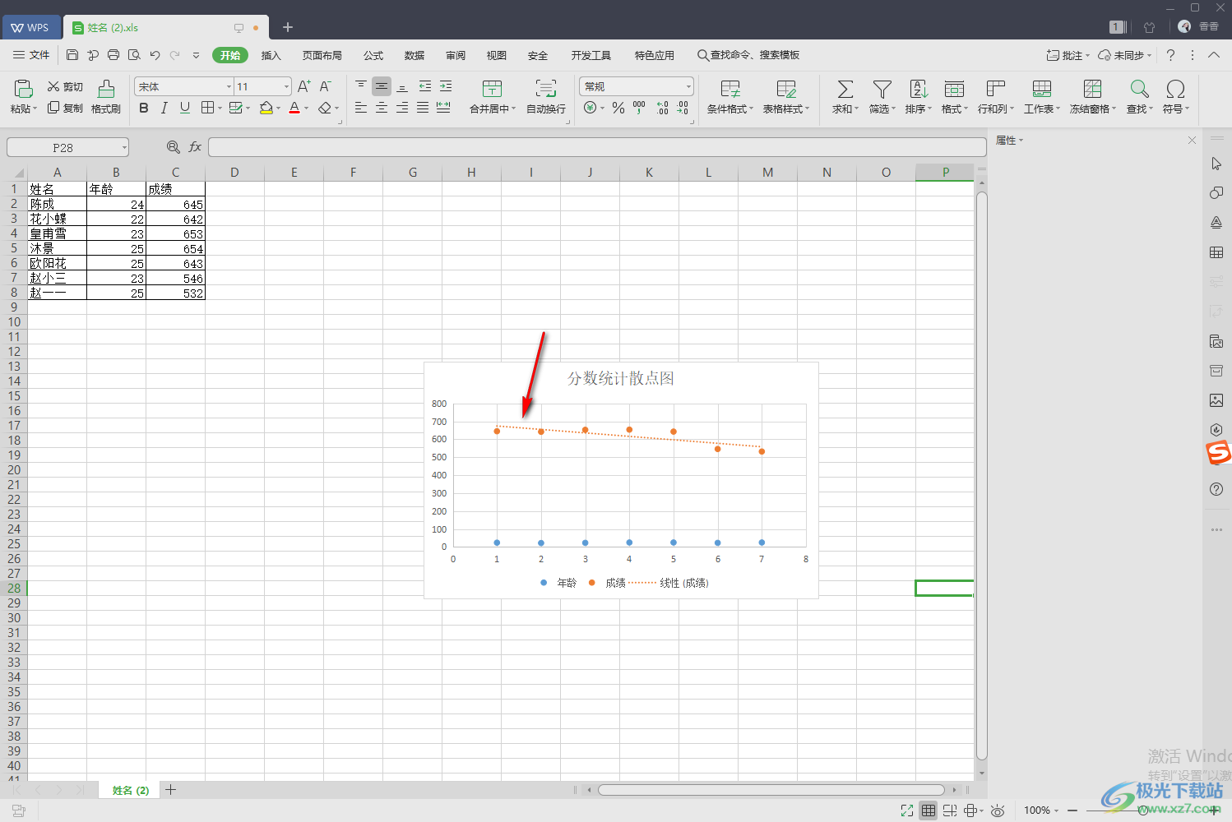Open the Insert (插入) ribbon tab
1232x822 pixels.
tap(271, 55)
